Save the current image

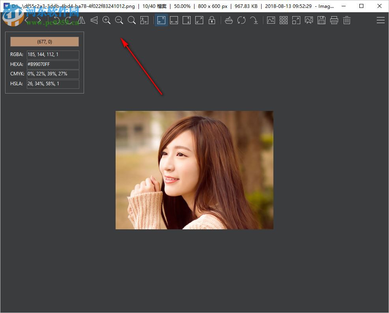pyautogui.click(x=322, y=20)
